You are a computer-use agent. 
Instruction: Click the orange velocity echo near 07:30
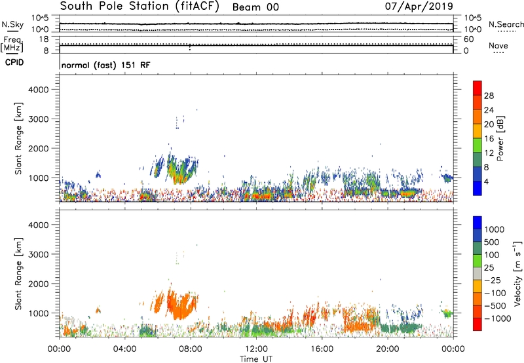(x=181, y=306)
